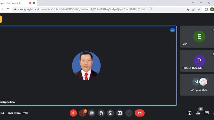Click the meeting code kxk-wami-mfh
This screenshot has height=120, width=214.
click(18, 113)
